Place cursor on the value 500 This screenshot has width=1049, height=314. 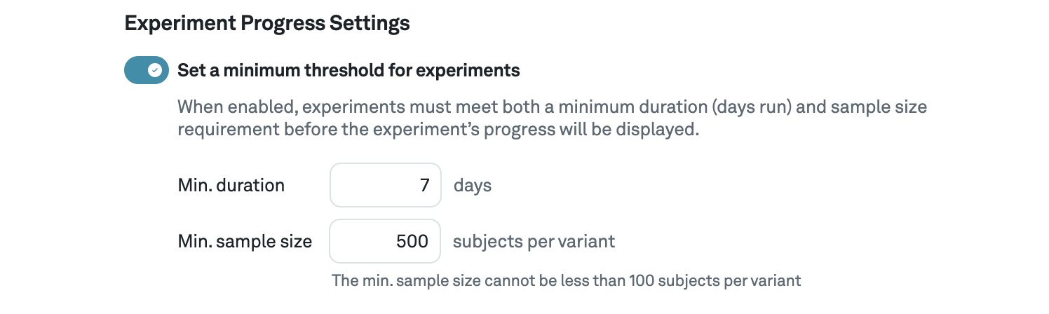(412, 242)
